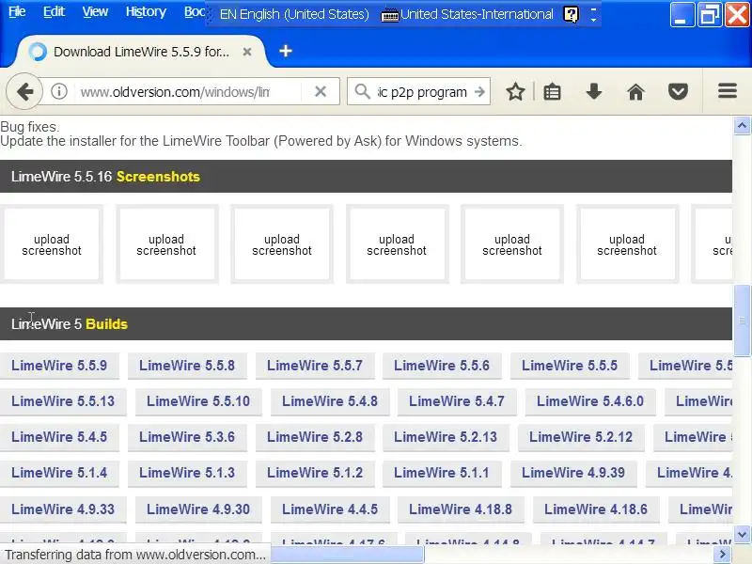Open the LimeWire 5.4.5 build link
The image size is (752, 564).
pyautogui.click(x=59, y=437)
